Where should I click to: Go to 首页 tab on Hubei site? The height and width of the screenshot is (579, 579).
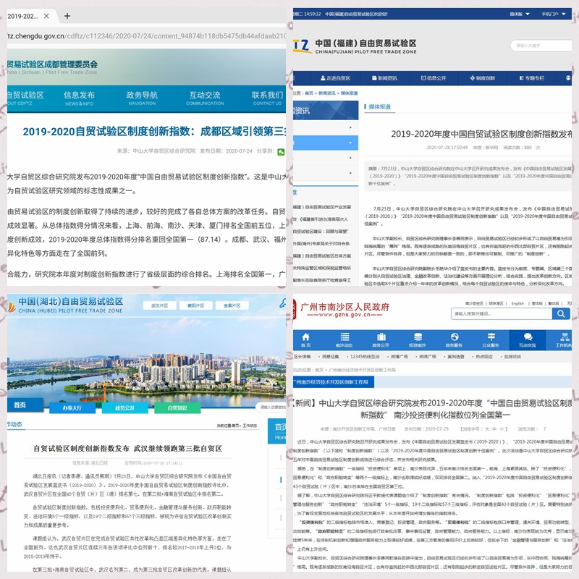point(25,405)
